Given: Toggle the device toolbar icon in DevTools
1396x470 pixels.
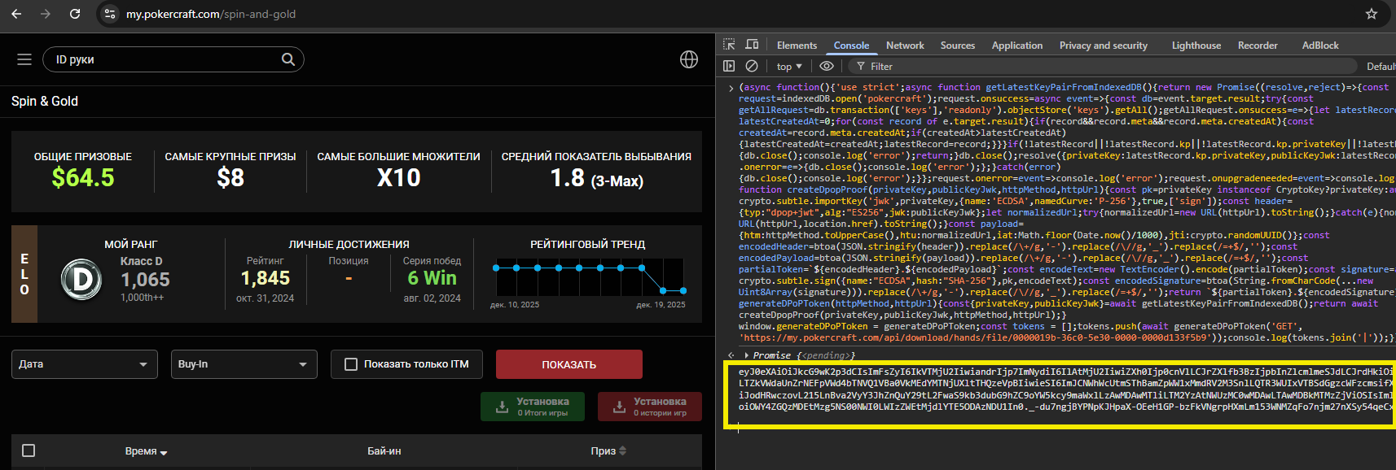Looking at the screenshot, I should point(752,45).
